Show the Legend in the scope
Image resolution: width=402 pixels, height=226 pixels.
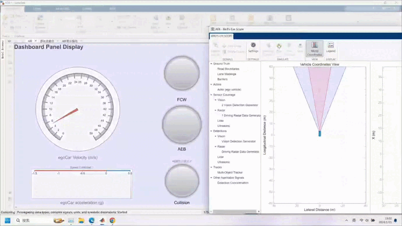click(x=330, y=48)
